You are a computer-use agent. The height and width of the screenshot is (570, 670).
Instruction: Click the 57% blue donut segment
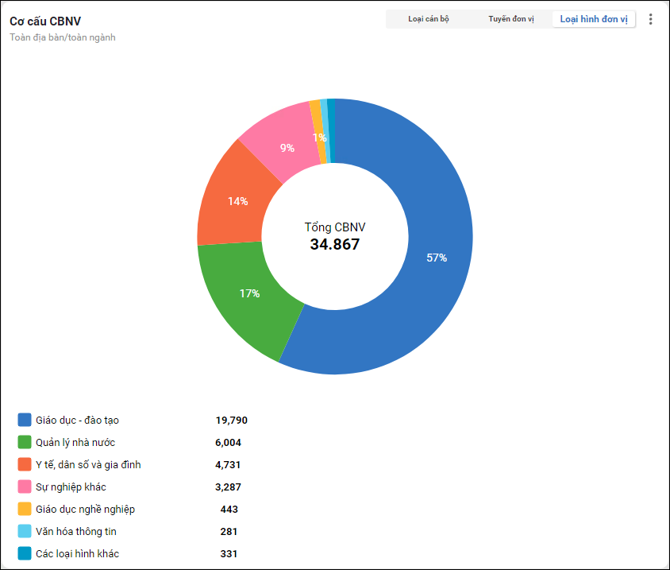437,258
